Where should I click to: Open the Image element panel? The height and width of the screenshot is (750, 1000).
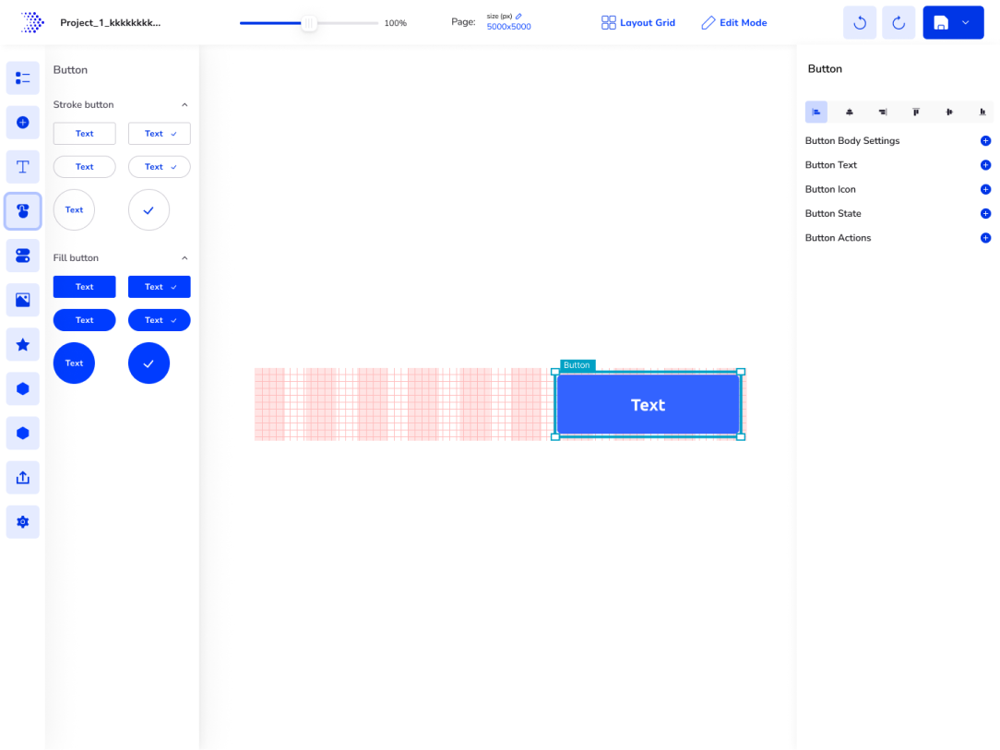coord(22,300)
